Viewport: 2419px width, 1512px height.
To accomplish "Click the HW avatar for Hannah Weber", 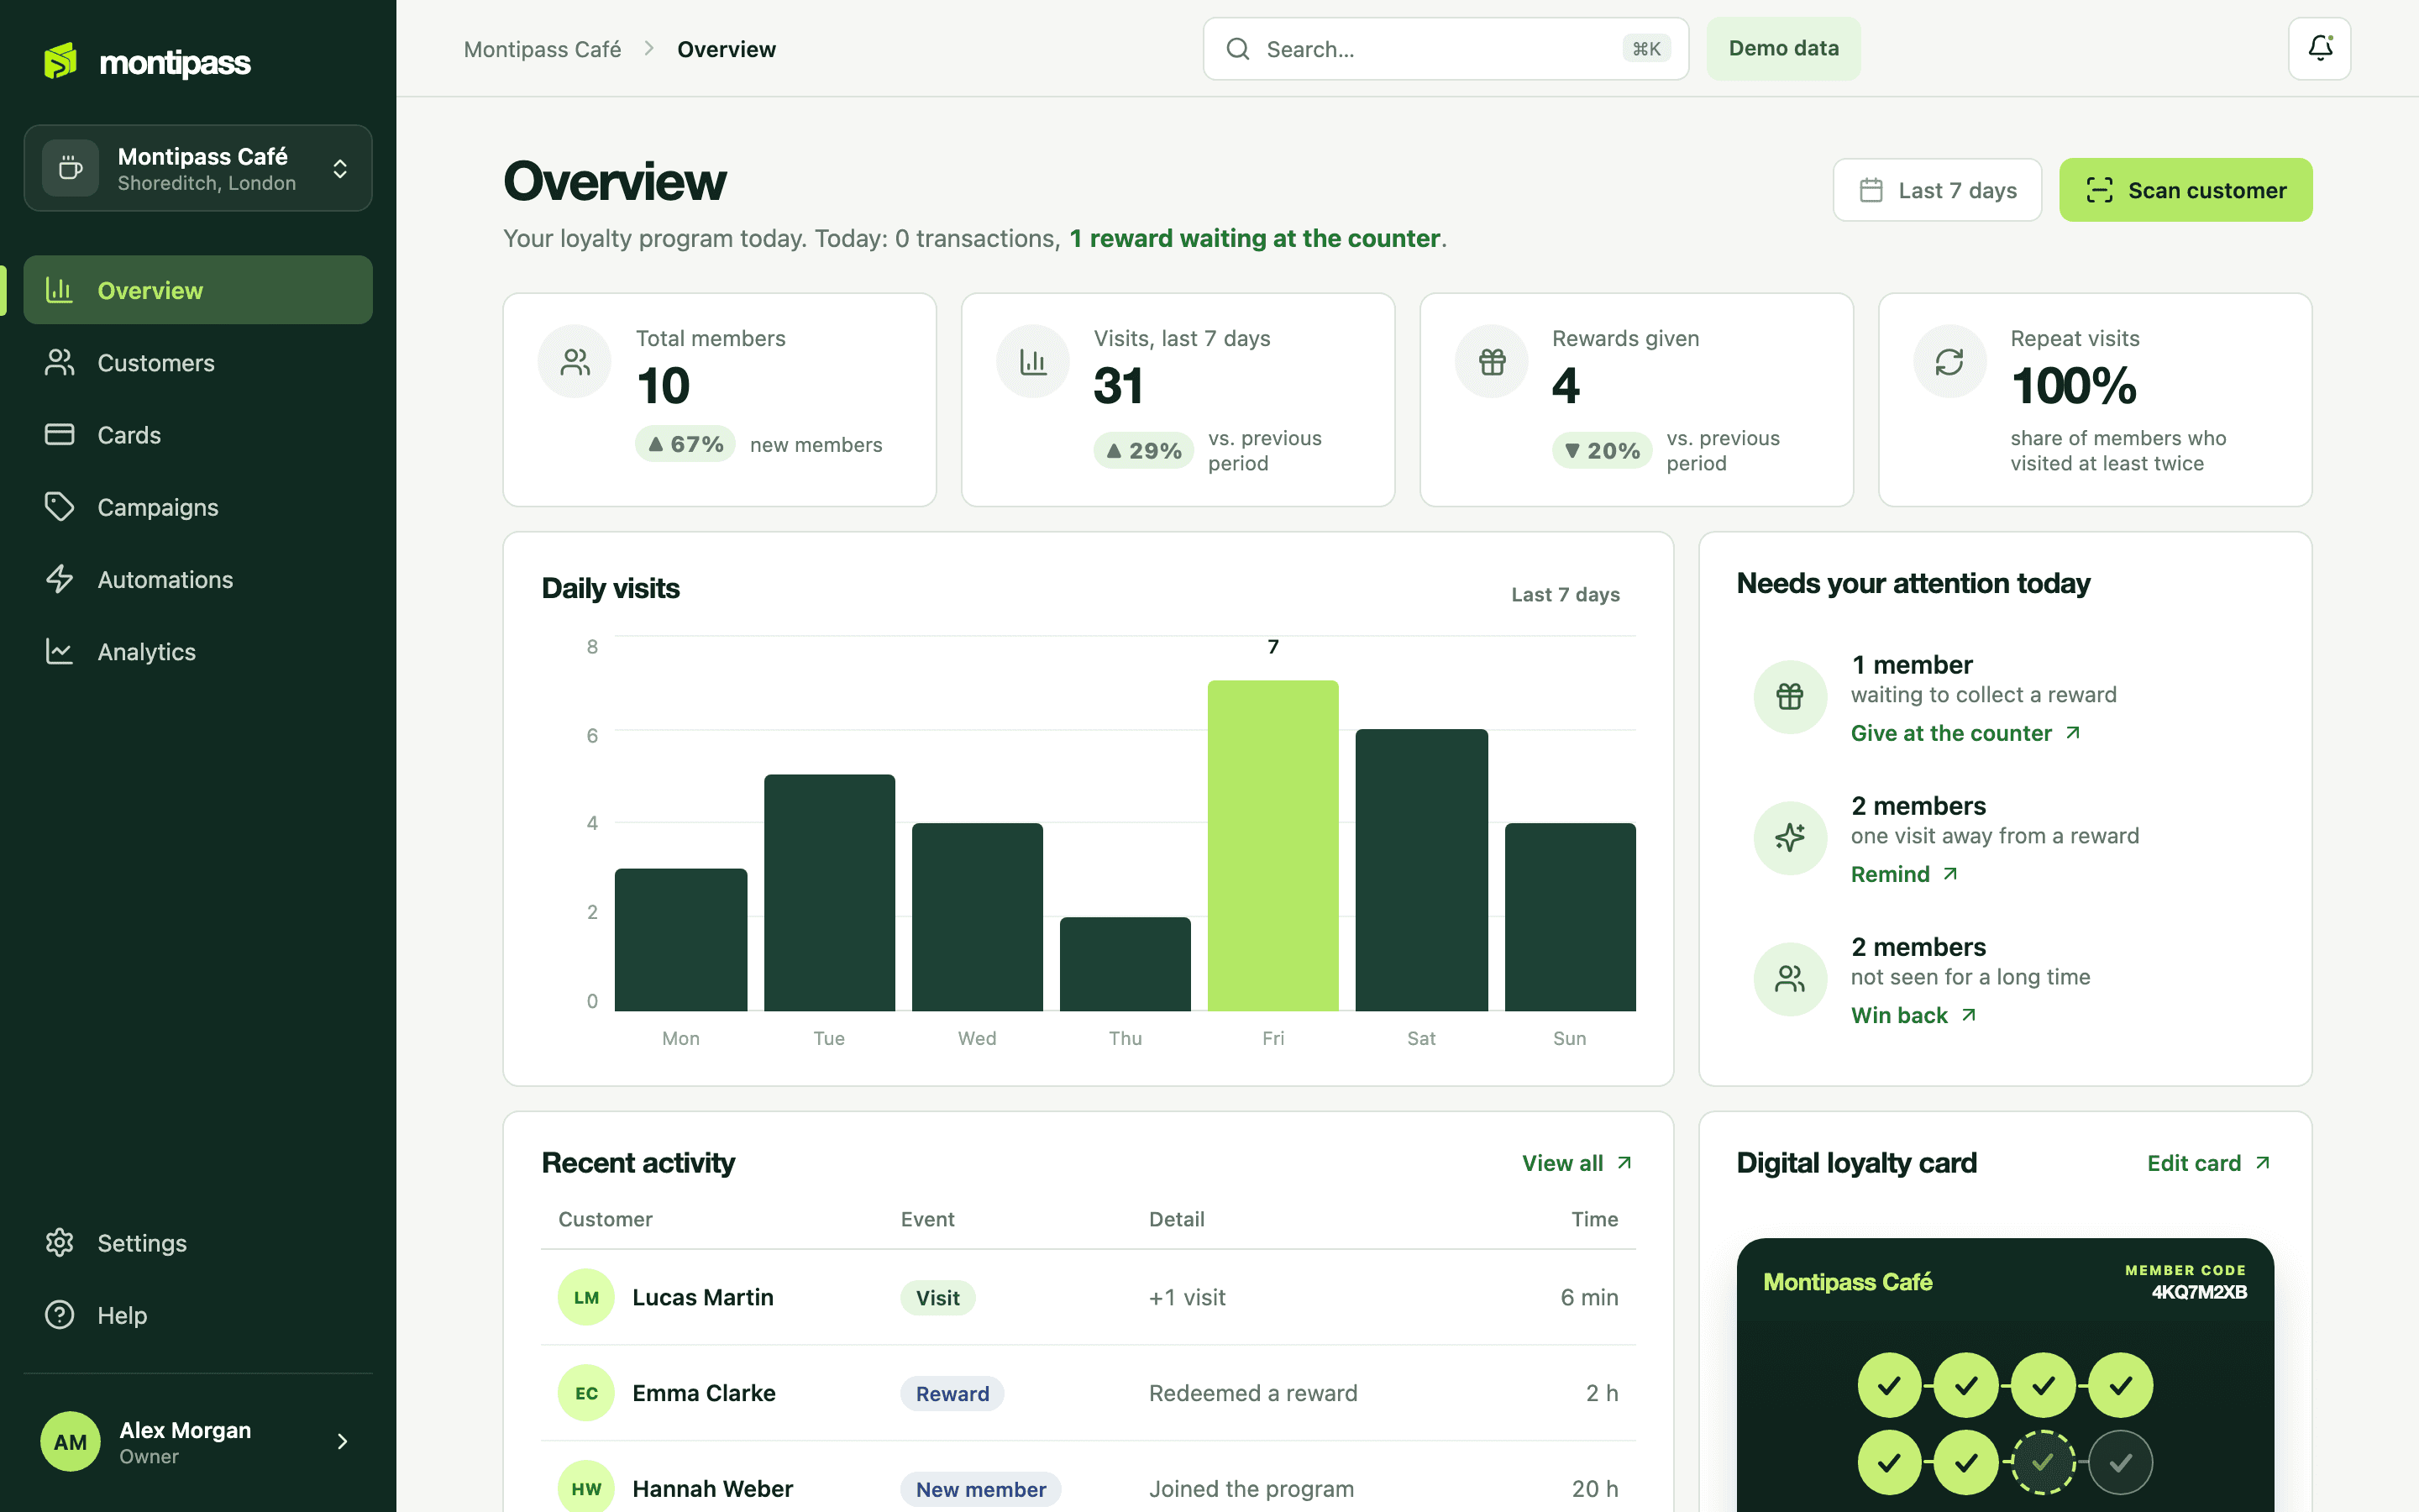I will (585, 1489).
